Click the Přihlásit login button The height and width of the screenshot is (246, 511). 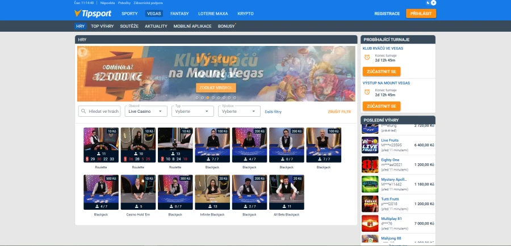421,14
